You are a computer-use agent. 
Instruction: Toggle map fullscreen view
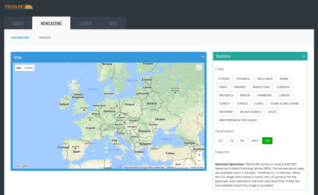coord(199,68)
